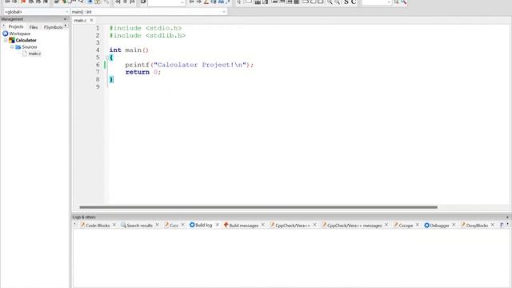Image resolution: width=512 pixels, height=288 pixels.
Task: Switch to the Files tab
Action: click(34, 27)
